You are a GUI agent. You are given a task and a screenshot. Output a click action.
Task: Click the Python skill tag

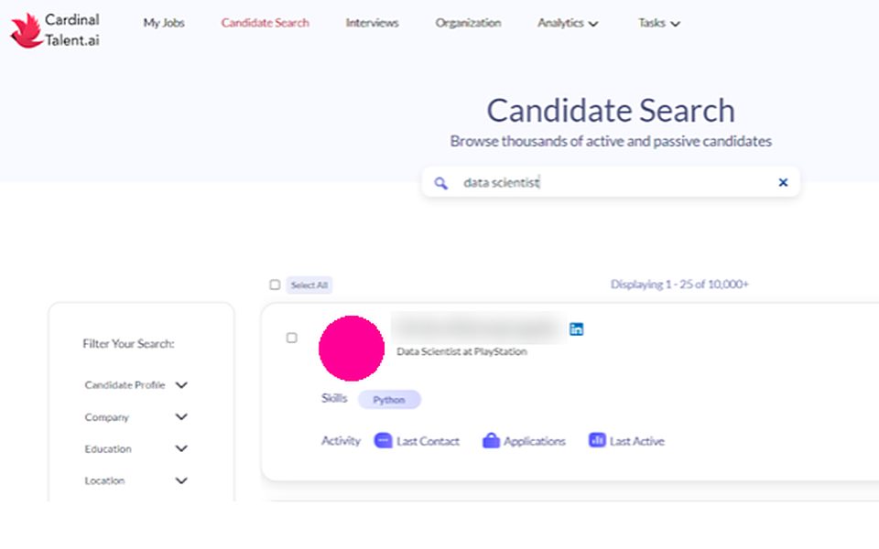389,400
